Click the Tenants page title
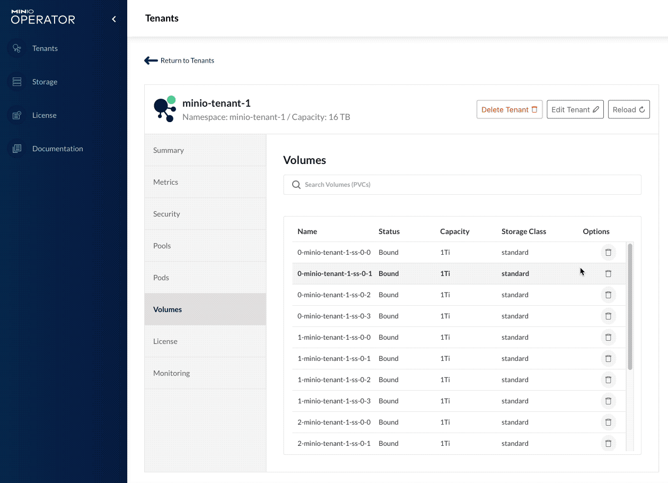668x483 pixels. [x=162, y=18]
